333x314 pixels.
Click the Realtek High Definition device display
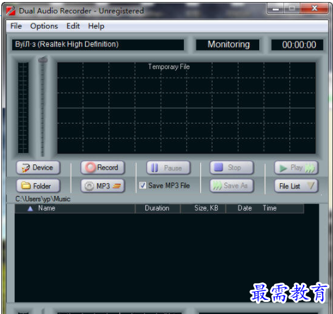pos(98,45)
